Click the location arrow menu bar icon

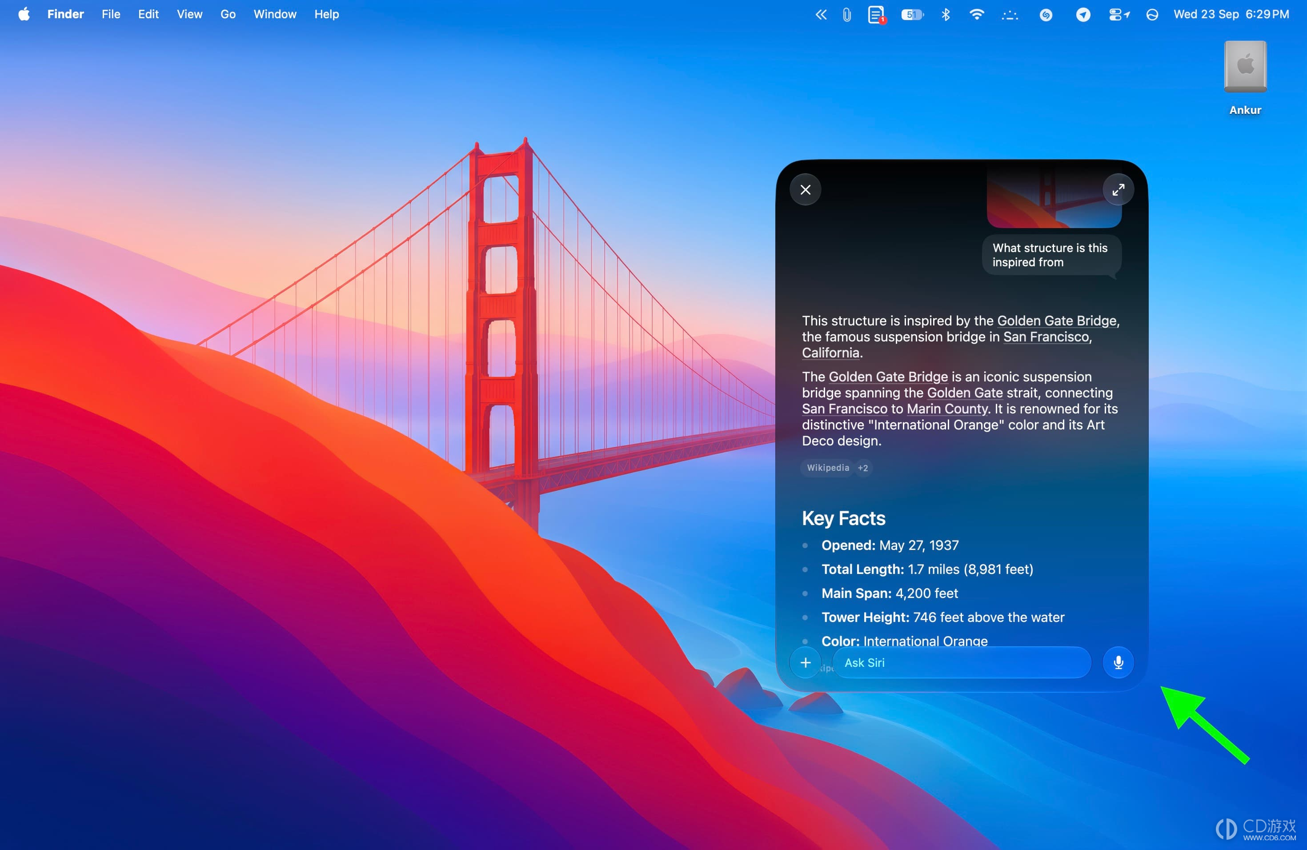tap(1083, 15)
